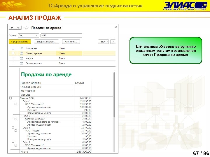Click the filter icon beside Объект аренды

coord(22,53)
